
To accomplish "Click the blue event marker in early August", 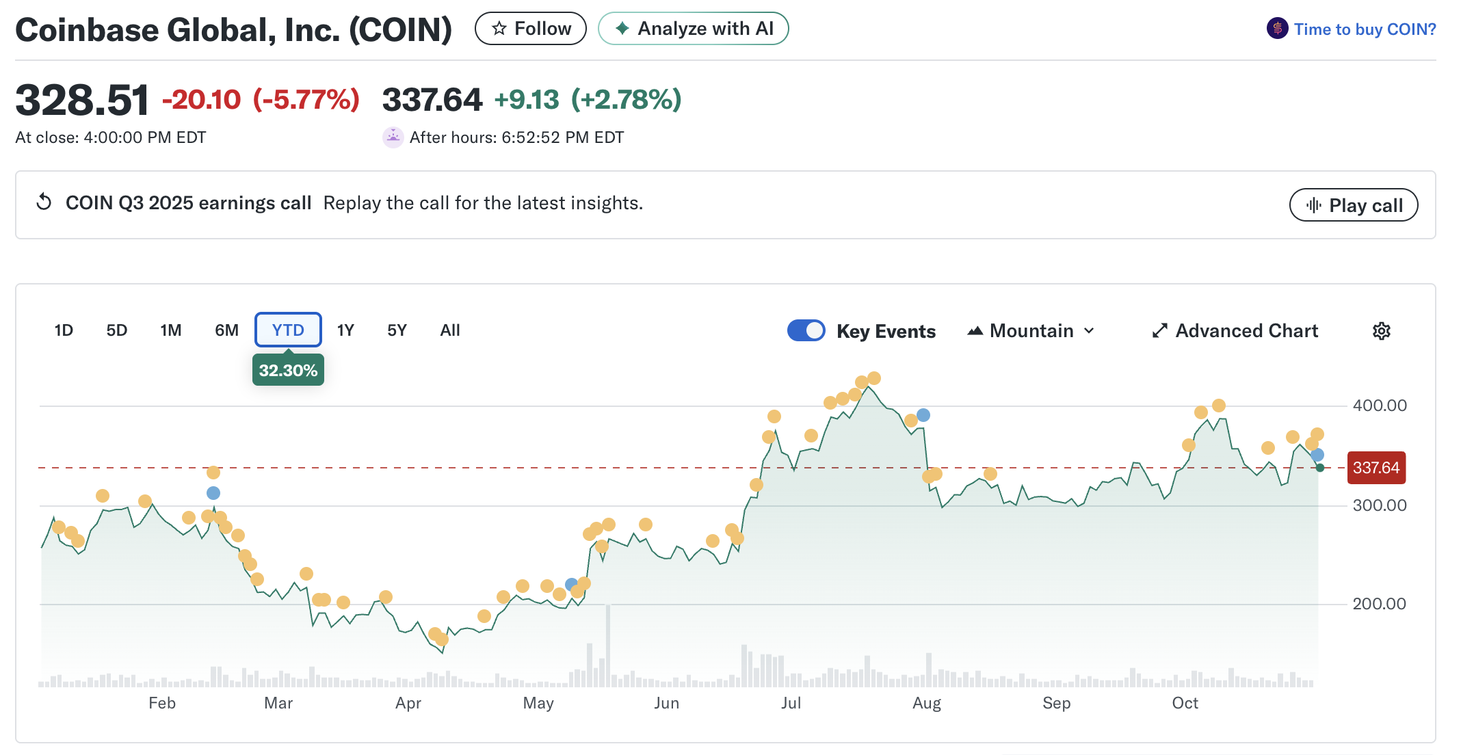I will [923, 415].
